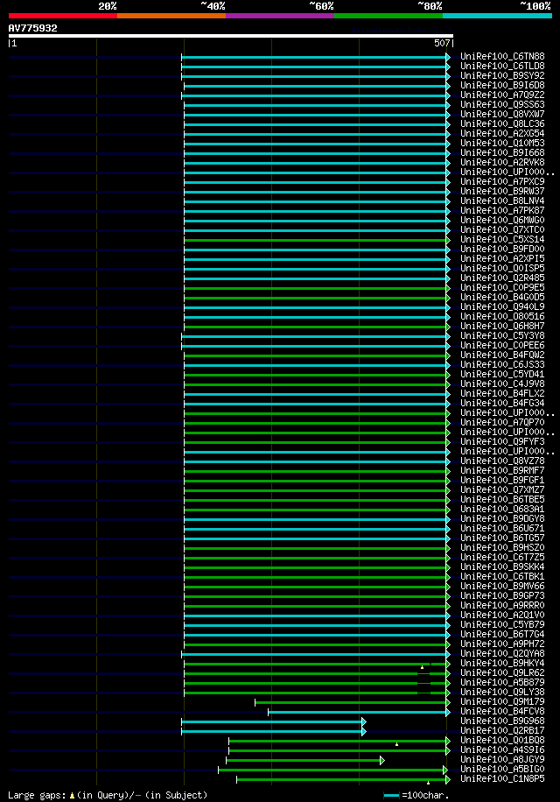The image size is (560, 802).
Task: Click the arrowhead ending UniRef100_B9G968 alignment
Action: [x=364, y=721]
